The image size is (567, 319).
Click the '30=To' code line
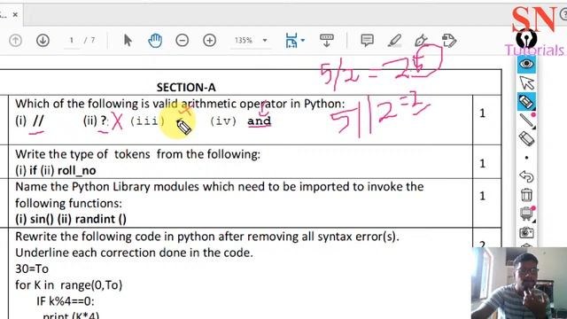coord(32,268)
